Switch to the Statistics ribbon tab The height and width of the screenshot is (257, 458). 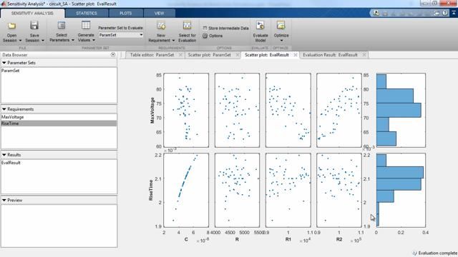click(87, 14)
